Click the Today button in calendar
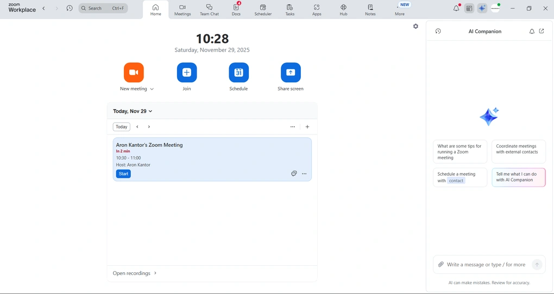554x294 pixels. 122,127
